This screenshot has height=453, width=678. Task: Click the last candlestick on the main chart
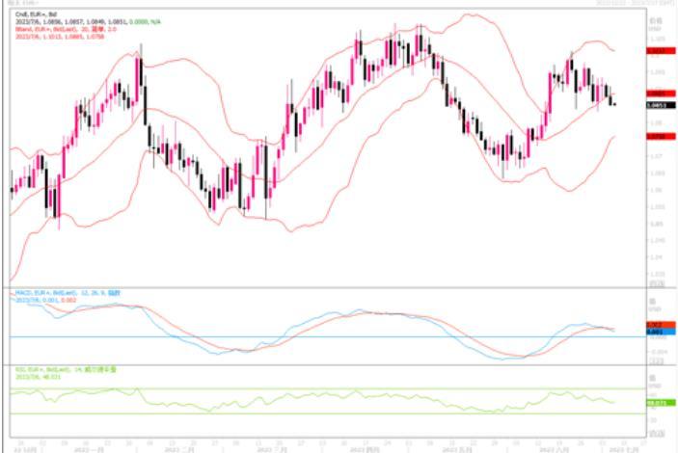[614, 101]
